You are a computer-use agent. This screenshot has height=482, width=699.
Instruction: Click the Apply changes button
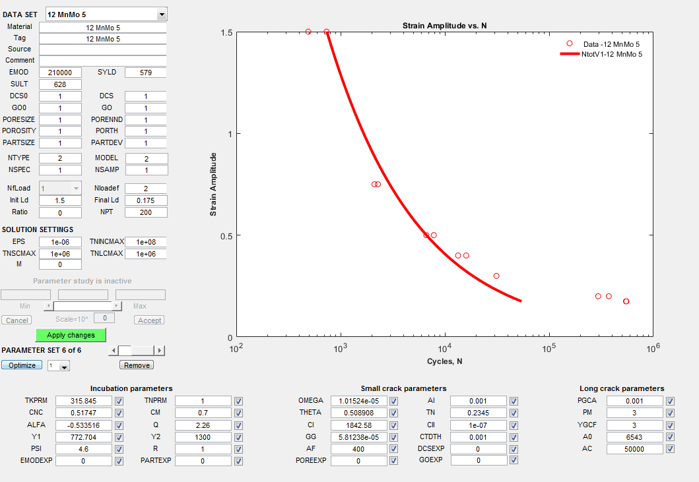click(x=71, y=335)
